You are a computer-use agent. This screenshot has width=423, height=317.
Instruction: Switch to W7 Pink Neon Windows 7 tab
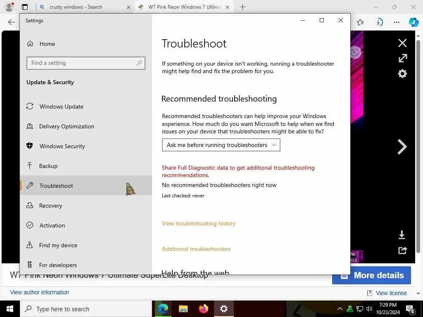184,7
